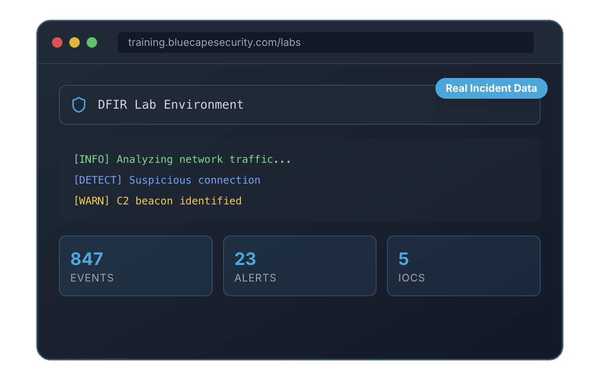The width and height of the screenshot is (591, 375).
Task: Focus the training.bluecapesecurity.com/labs address bar
Action: tap(325, 42)
